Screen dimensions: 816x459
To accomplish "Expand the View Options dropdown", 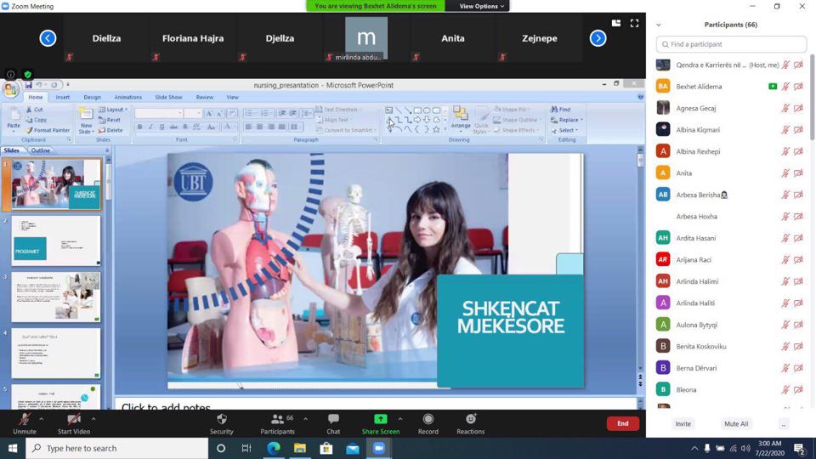I will [x=482, y=6].
